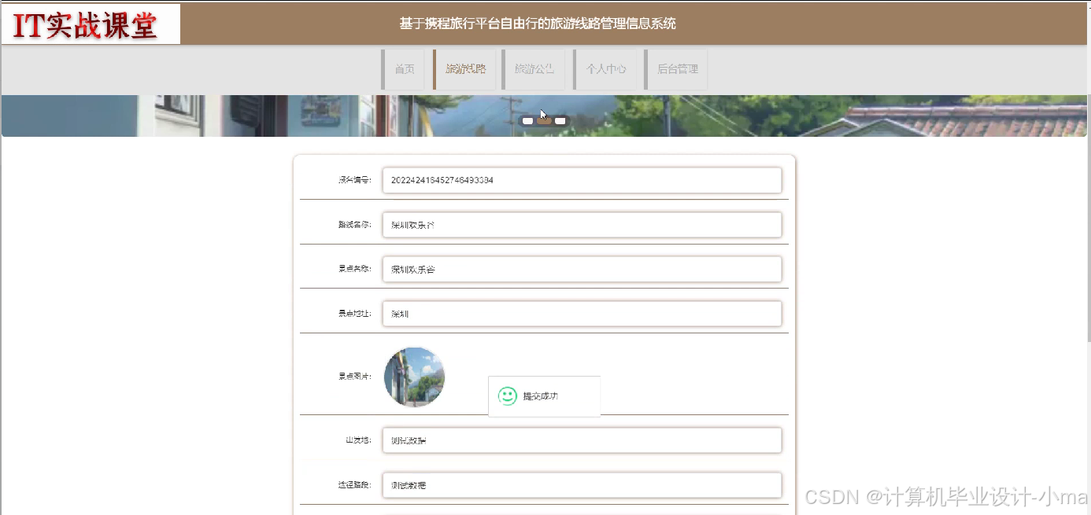1091x515 pixels.
Task: Click the 景点图片 field label
Action: pyautogui.click(x=355, y=376)
